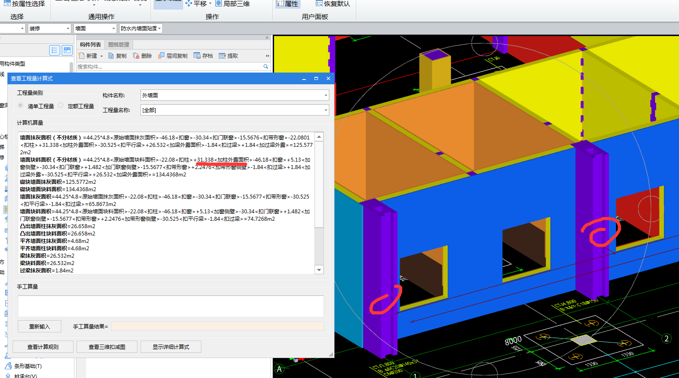Viewport: 679px width, 378px height.
Task: Click the 砌块墙面块料面积=134.4368m2 line
Action: 58,189
